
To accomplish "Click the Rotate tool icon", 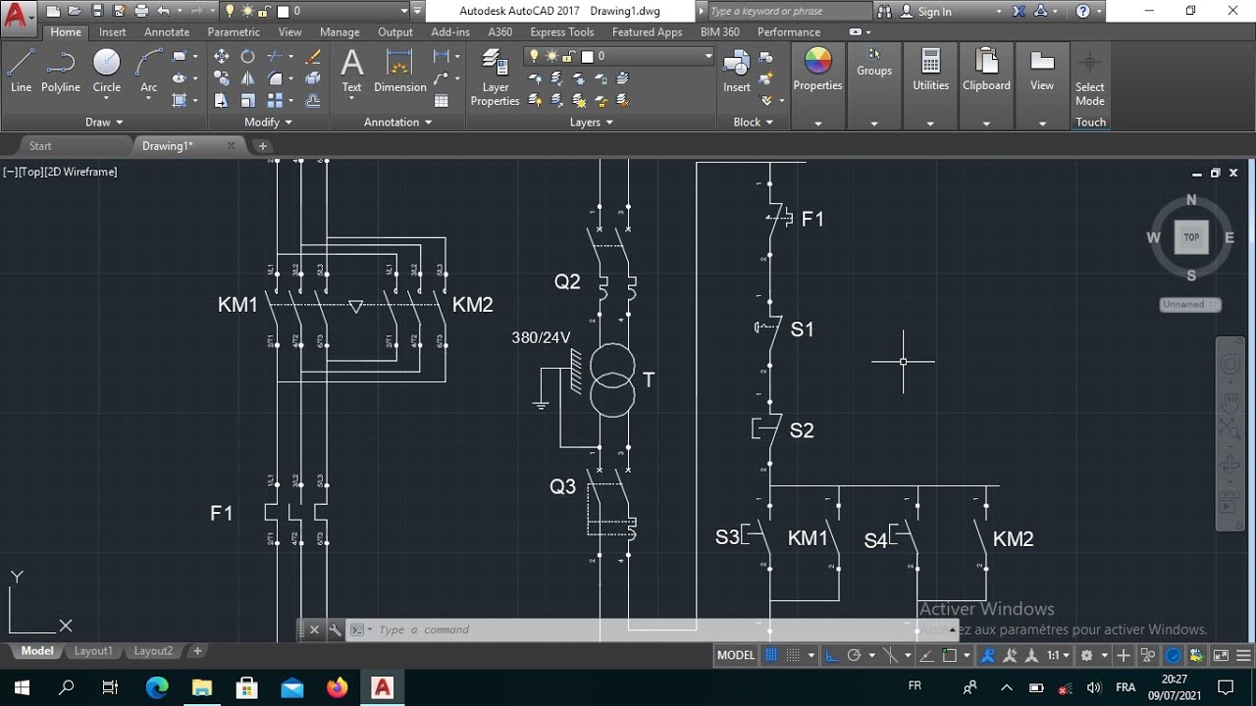I will click(x=248, y=57).
